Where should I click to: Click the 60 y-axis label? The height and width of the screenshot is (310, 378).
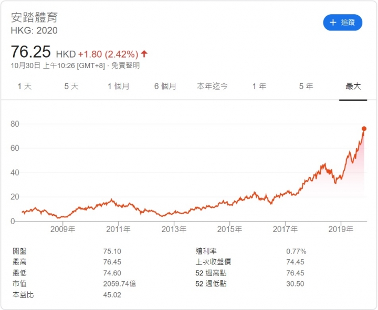tap(15, 148)
